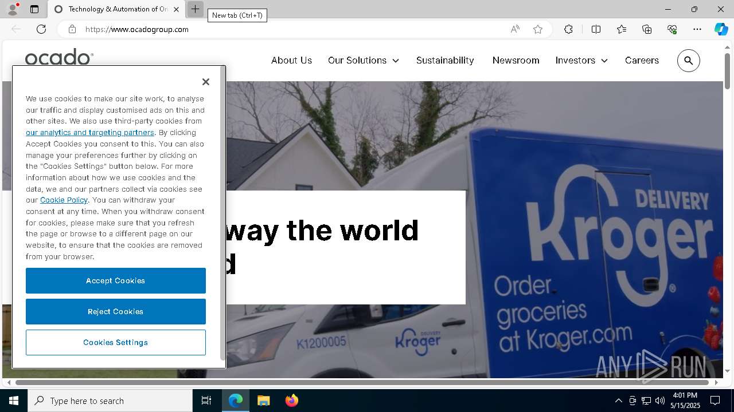Open Task View on taskbar
Viewport: 734px width, 412px height.
[206, 401]
